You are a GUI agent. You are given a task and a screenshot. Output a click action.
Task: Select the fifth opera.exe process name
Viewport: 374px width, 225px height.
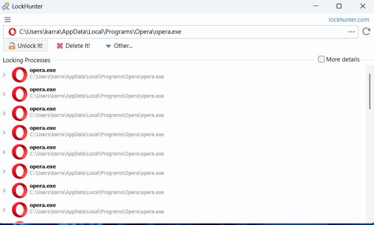[x=43, y=147]
